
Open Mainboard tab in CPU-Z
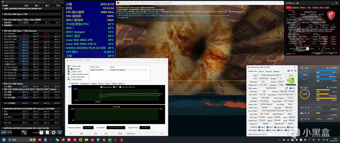pyautogui.click(x=295, y=8)
